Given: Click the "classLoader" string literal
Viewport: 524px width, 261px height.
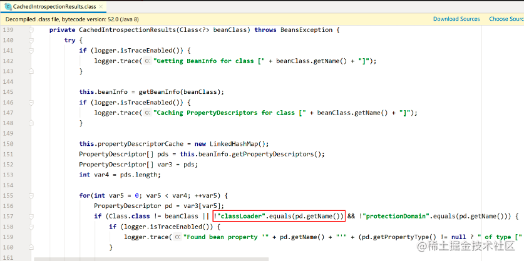Looking at the screenshot, I should (x=240, y=217).
